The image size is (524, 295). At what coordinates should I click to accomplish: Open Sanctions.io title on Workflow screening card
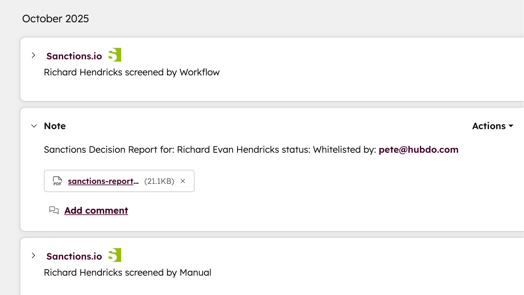(x=74, y=56)
